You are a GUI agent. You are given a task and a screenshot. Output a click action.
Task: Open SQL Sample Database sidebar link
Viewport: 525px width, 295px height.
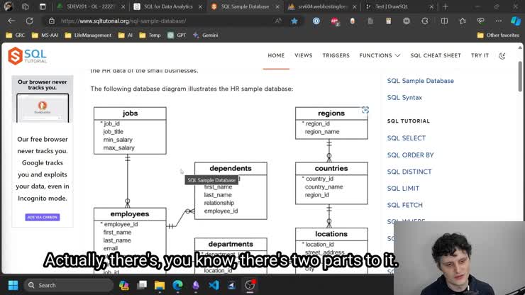(421, 81)
